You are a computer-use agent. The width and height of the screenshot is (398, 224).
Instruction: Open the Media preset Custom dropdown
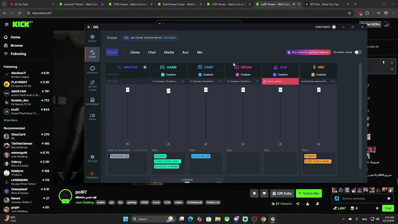click(x=243, y=75)
